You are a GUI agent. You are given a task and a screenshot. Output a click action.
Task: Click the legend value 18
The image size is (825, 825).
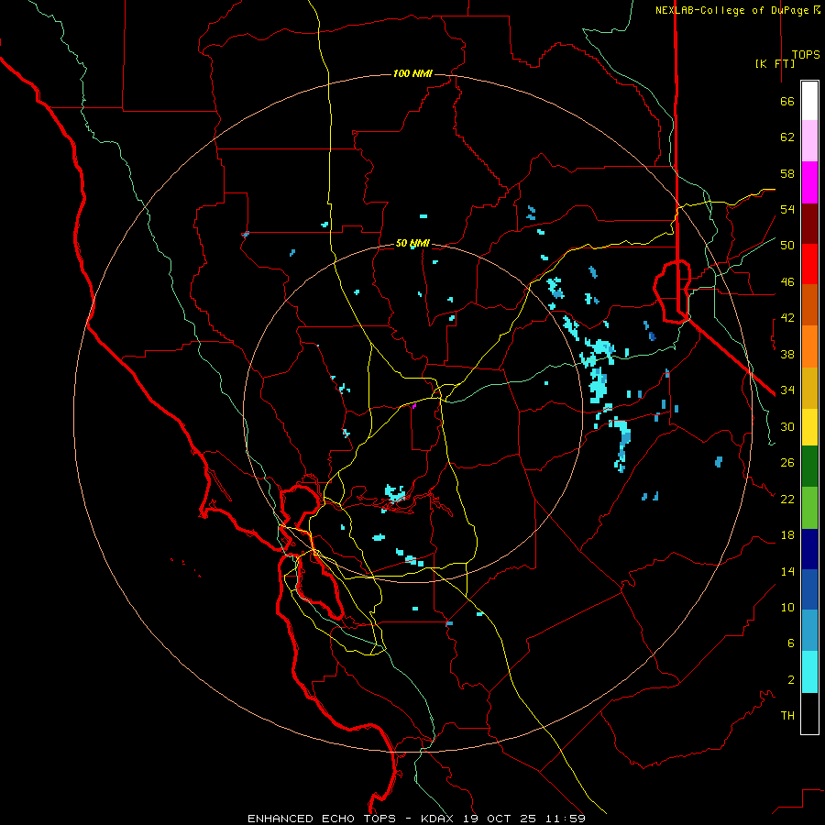[x=787, y=535]
